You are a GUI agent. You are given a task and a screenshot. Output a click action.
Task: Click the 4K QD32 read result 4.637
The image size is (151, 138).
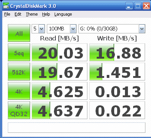point(60,110)
